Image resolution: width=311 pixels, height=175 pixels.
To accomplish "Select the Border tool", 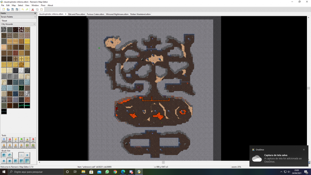I will (4, 140).
